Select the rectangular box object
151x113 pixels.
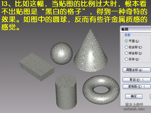pyautogui.click(x=37, y=67)
